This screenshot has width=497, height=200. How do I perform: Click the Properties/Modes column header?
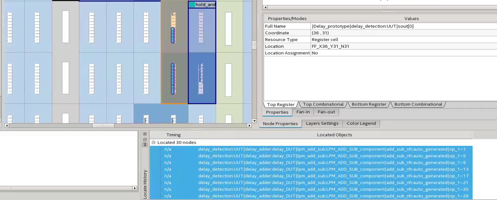pos(287,19)
